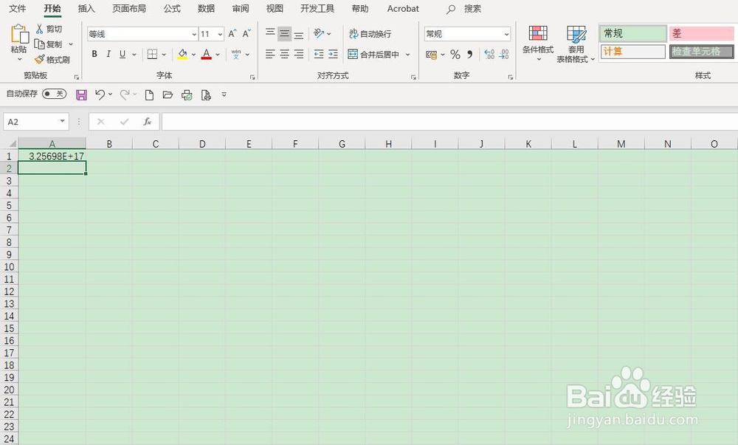Viewport: 738px width, 445px height.
Task: Align text right
Action: 299,54
